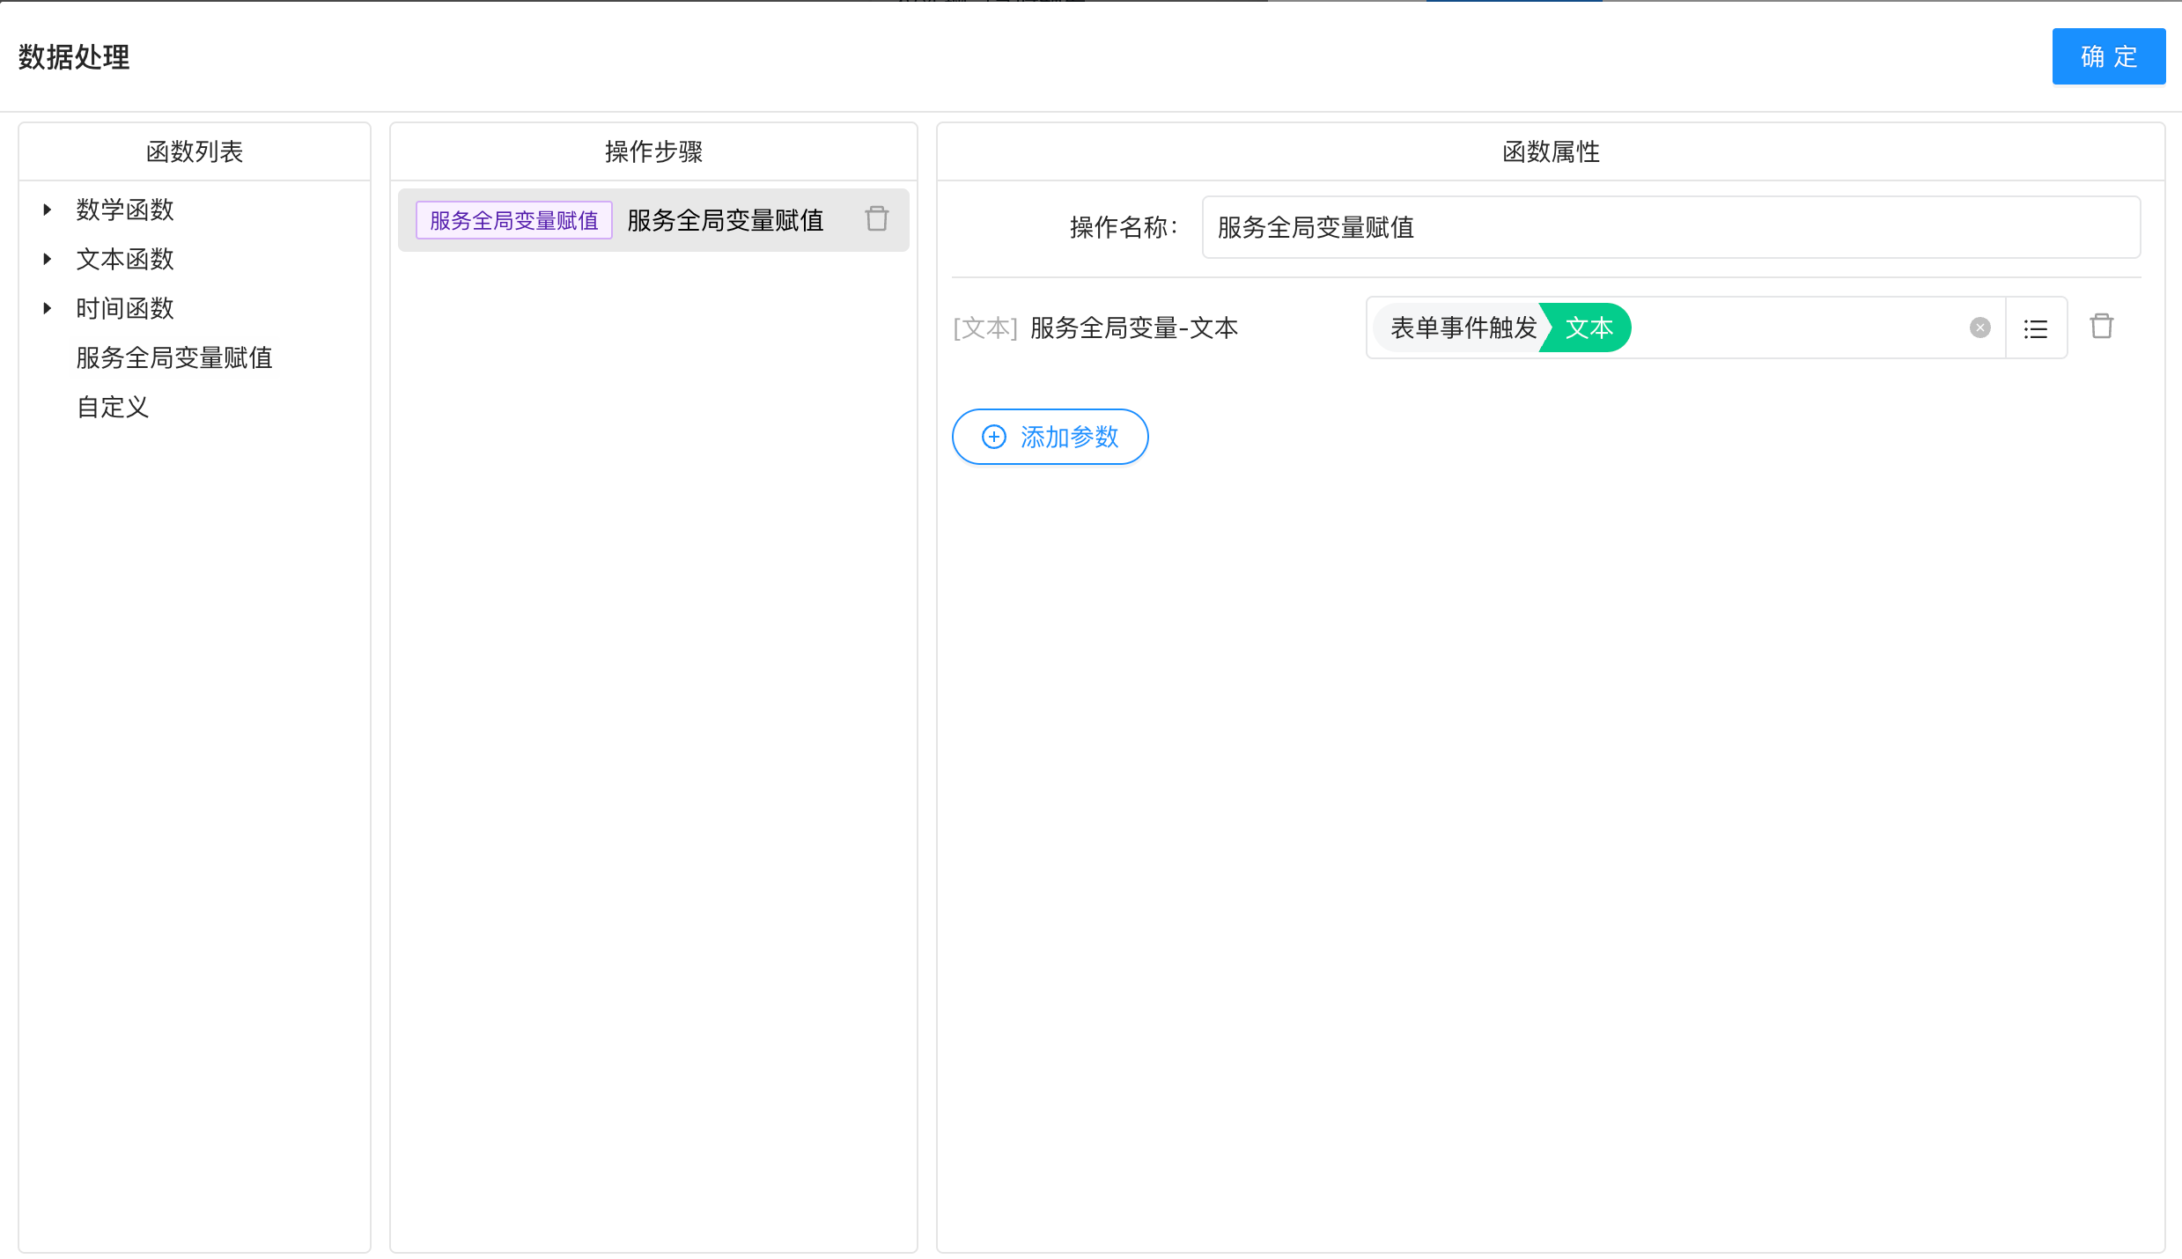
Task: Delete the 服务全局变量赋值 operation step
Action: (x=876, y=218)
